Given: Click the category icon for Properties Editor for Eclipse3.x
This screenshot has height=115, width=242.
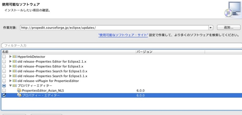Looking at the screenshot, I should 15,66.
